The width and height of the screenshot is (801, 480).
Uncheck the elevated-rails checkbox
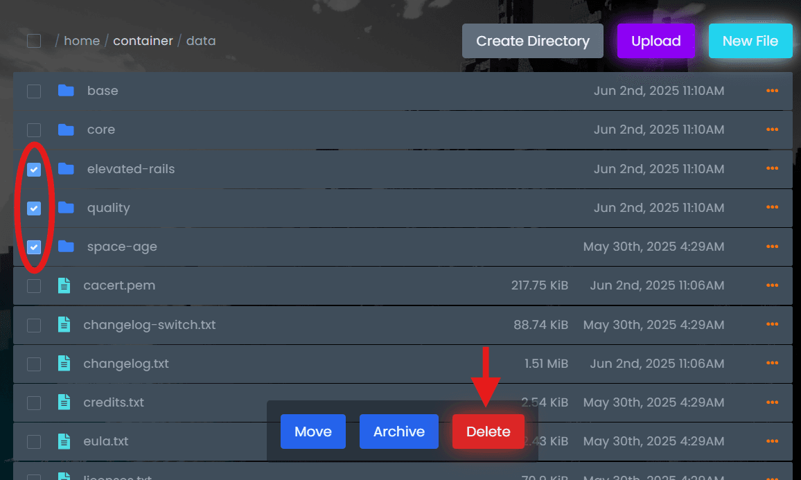point(34,169)
